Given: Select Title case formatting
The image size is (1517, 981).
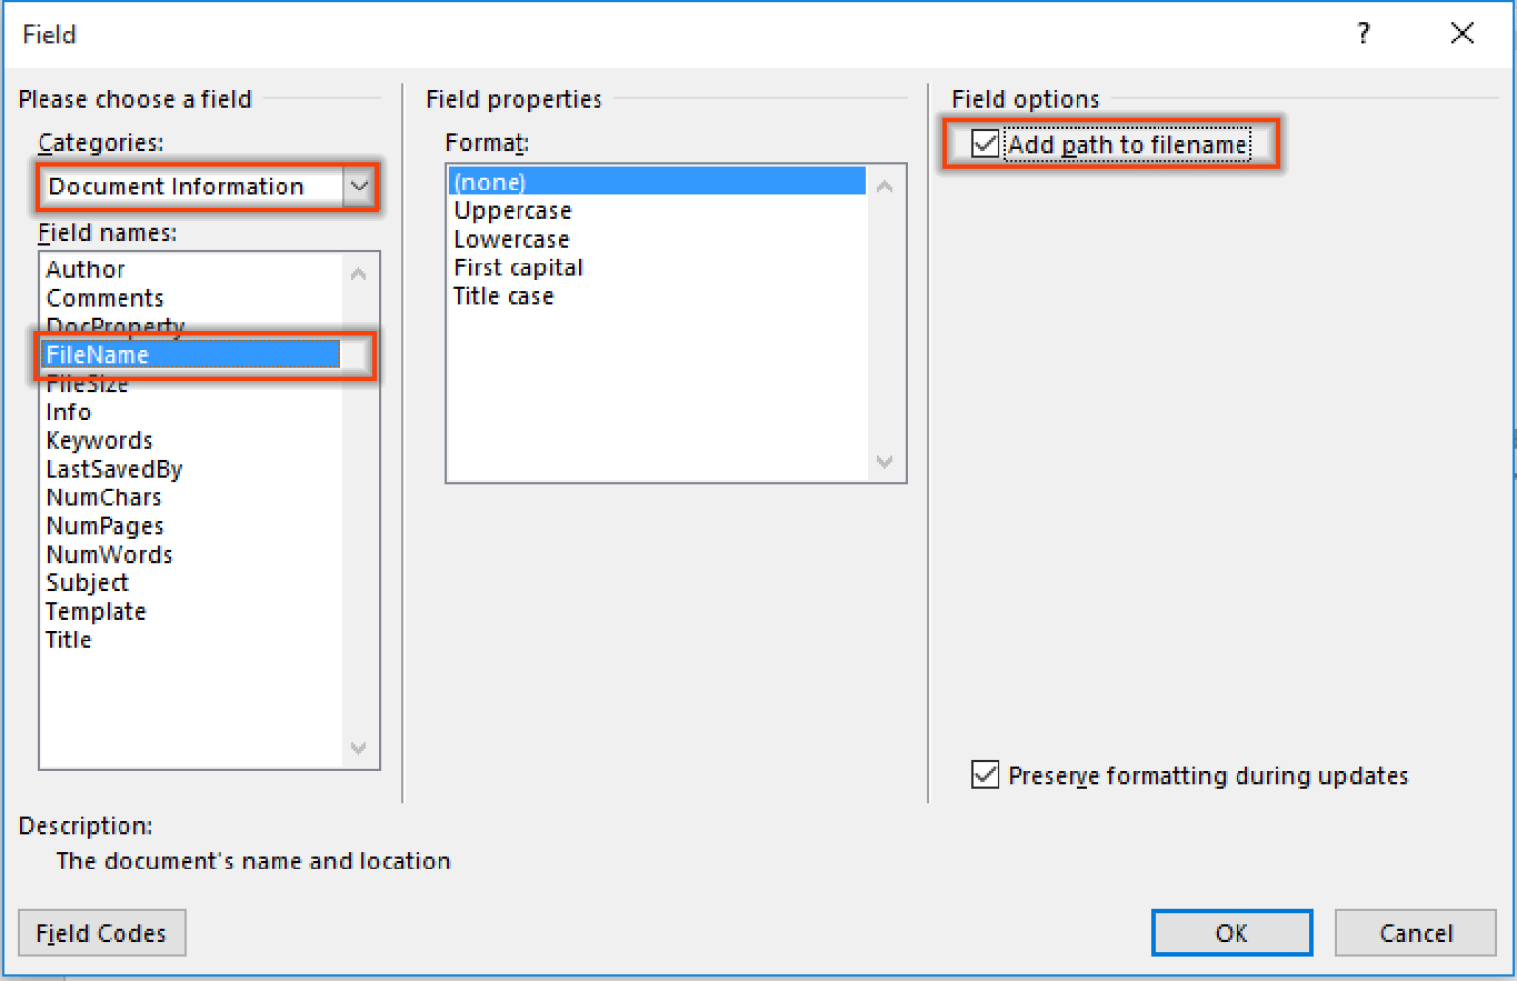Looking at the screenshot, I should [504, 295].
